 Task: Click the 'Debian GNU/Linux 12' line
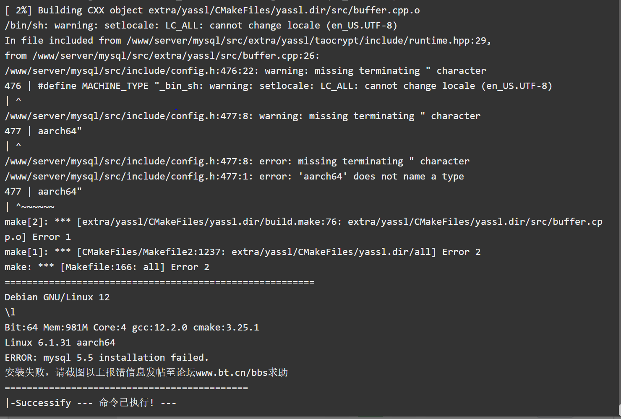pyautogui.click(x=57, y=297)
